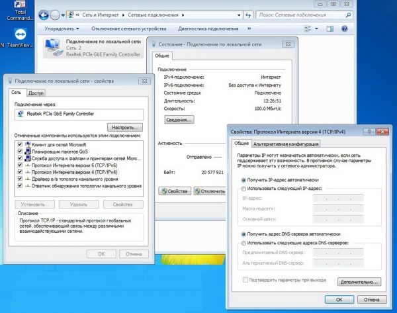Toggle Служба доступа к файлам checkbox

20,157
